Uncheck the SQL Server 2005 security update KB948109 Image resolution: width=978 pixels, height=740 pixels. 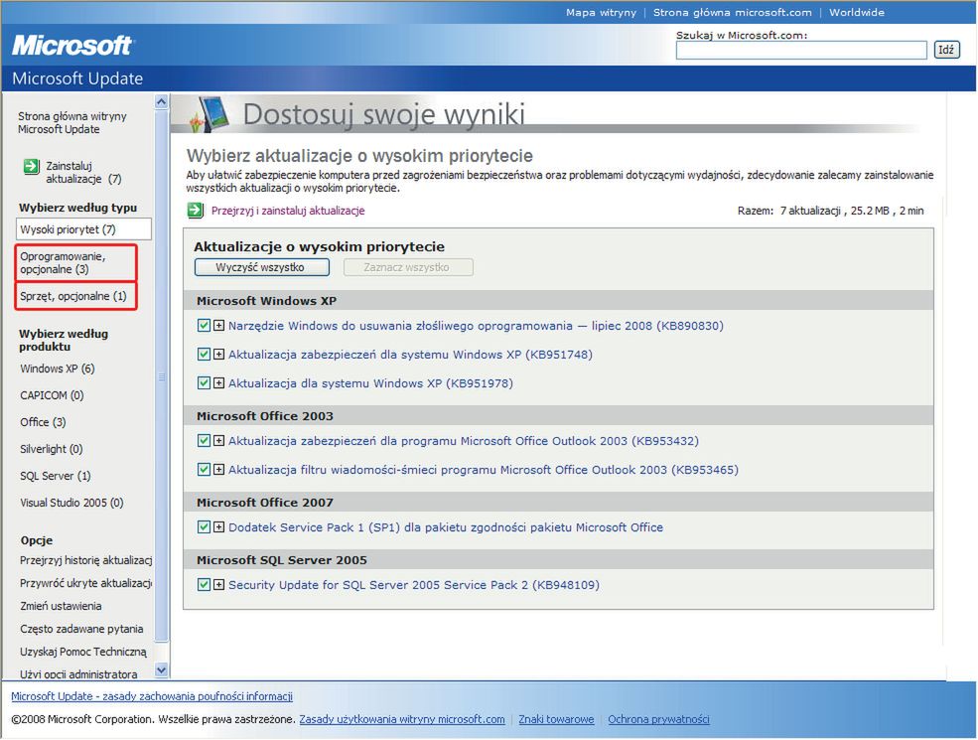point(205,585)
